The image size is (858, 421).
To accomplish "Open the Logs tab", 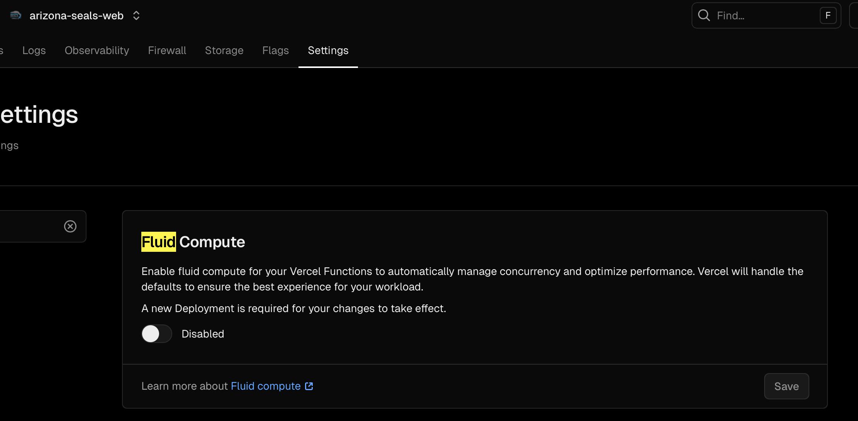I will [x=34, y=51].
